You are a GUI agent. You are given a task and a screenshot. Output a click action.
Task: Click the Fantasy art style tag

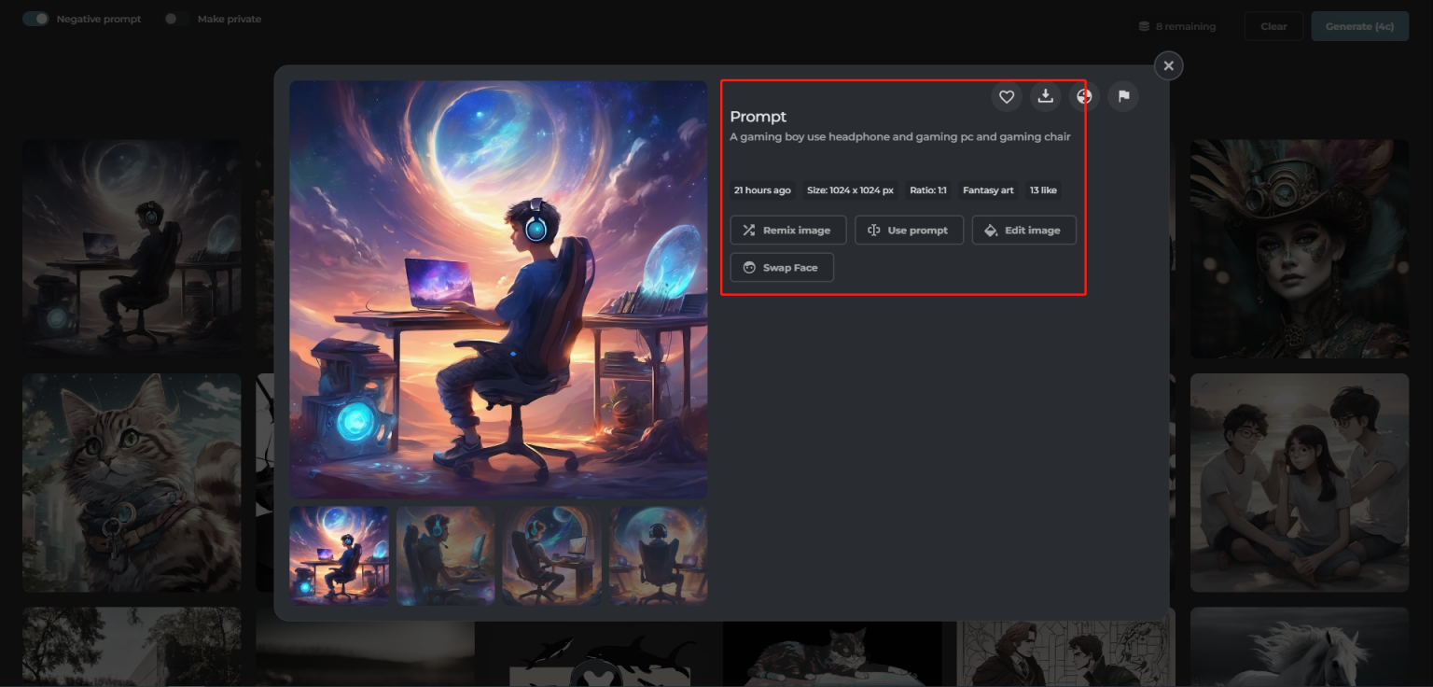pyautogui.click(x=988, y=190)
